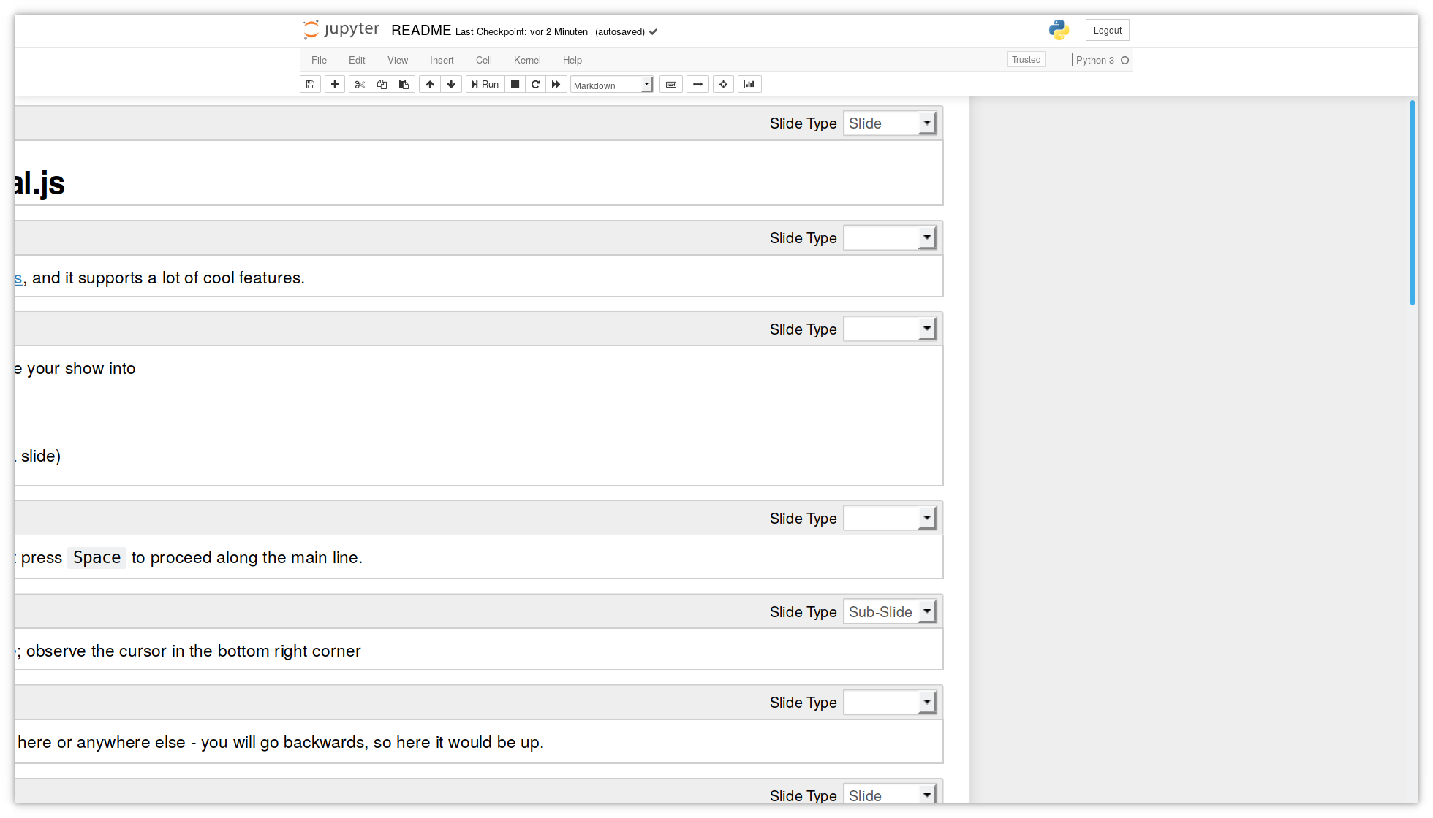Rename the notebook by clicking README title
1433x818 pixels.
[421, 31]
